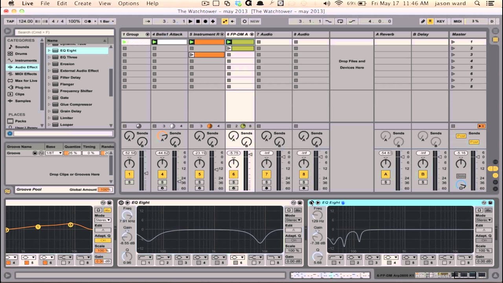Click the 124.00 tempo field
The image size is (503, 283).
pos(25,21)
